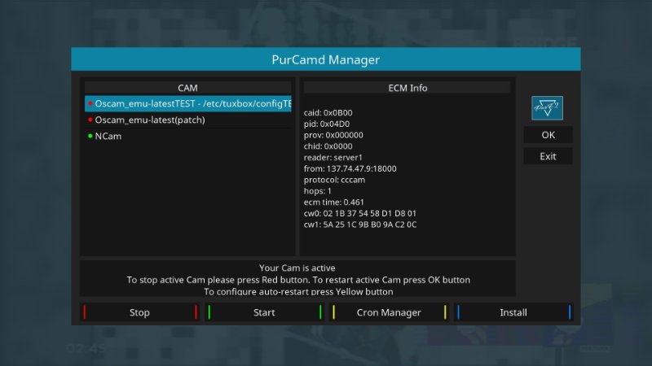This screenshot has width=652, height=366.
Task: Click the Exit button
Action: 548,156
